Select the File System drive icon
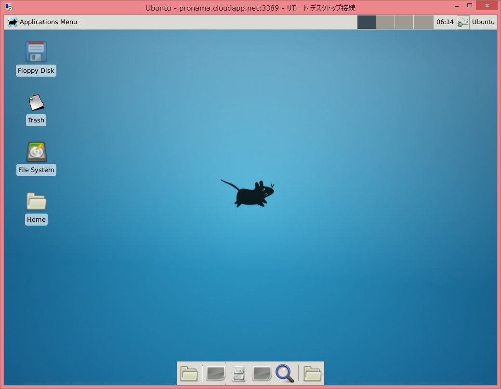501x389 pixels. click(x=36, y=152)
